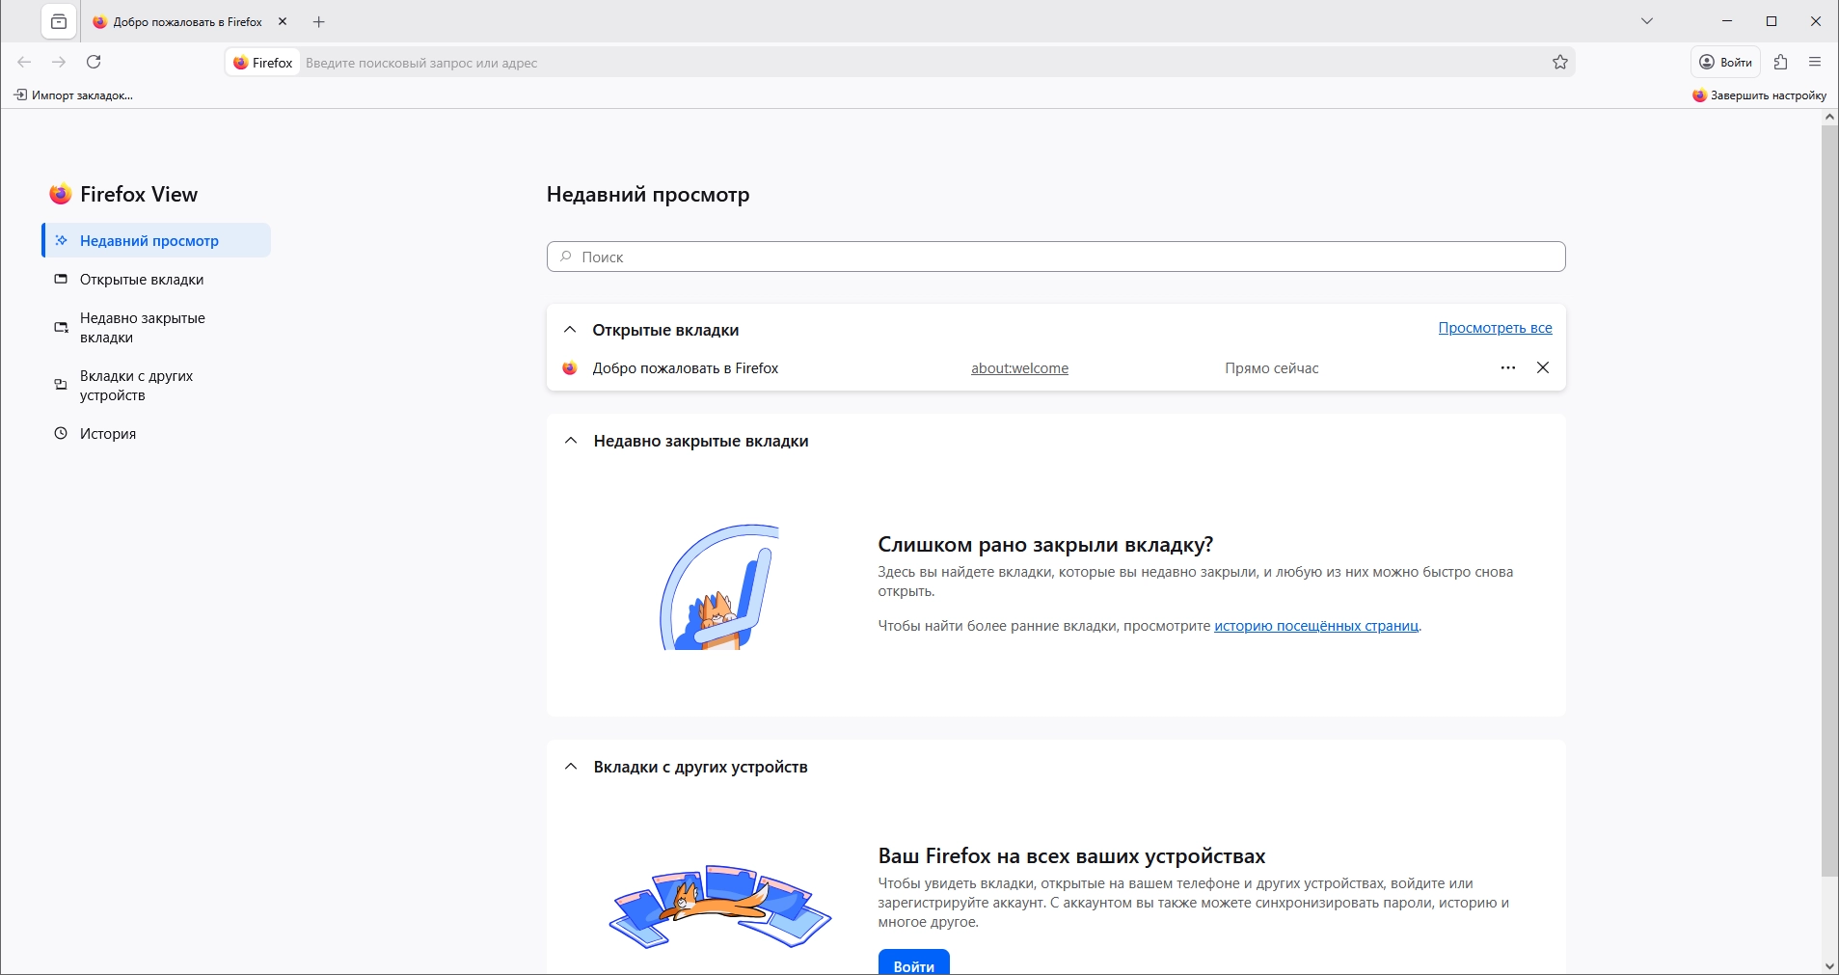Collapse the Открытые вкладки section
The width and height of the screenshot is (1839, 975).
pyautogui.click(x=570, y=330)
